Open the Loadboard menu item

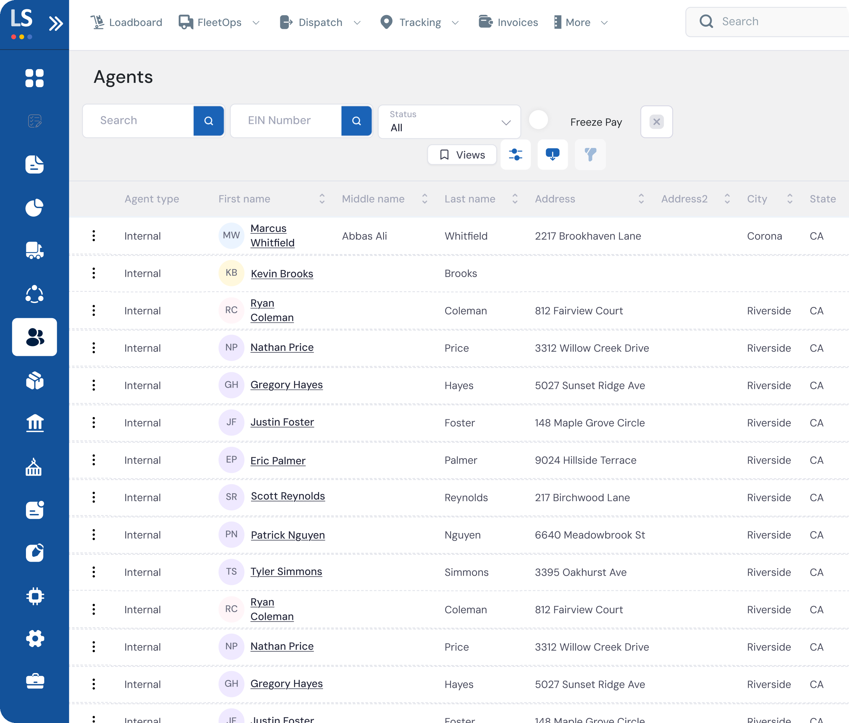point(126,22)
